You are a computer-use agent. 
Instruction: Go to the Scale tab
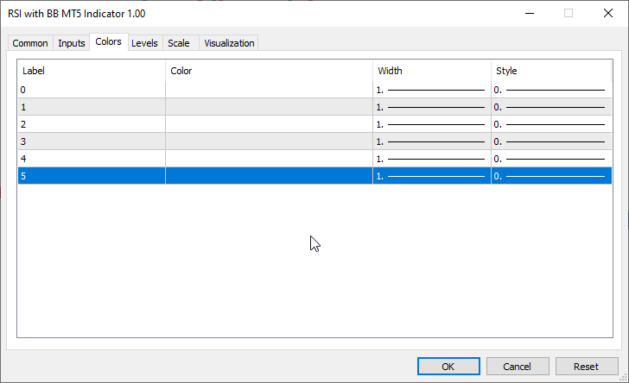[179, 43]
